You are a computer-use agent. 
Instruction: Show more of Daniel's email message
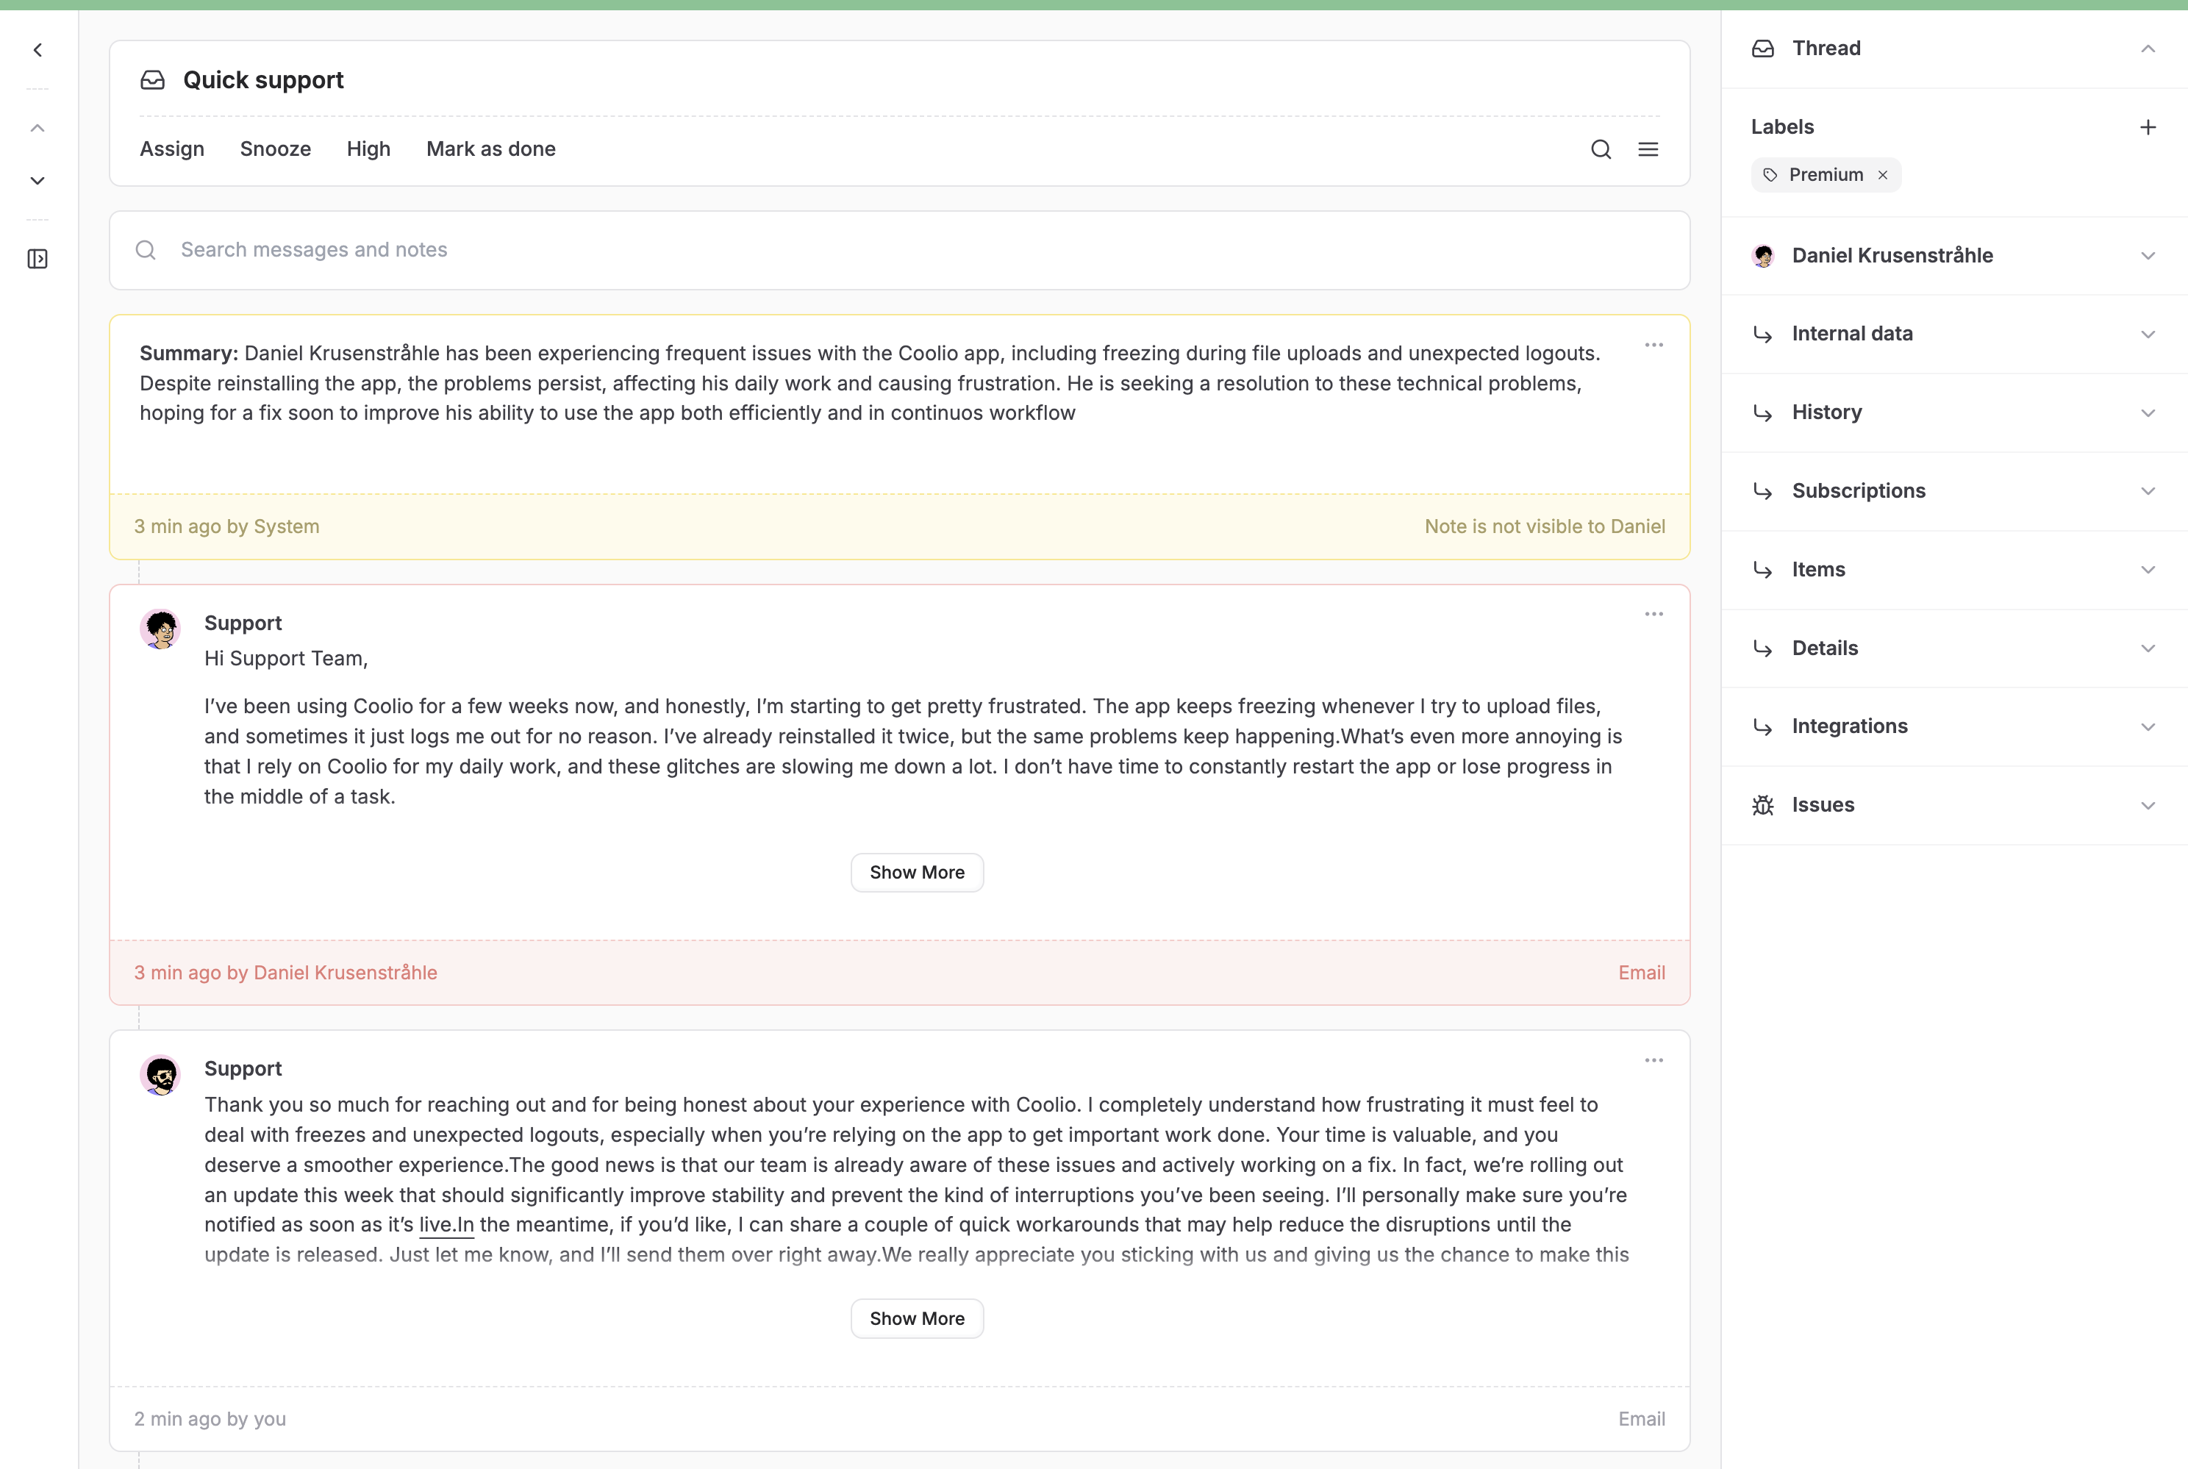(x=916, y=872)
